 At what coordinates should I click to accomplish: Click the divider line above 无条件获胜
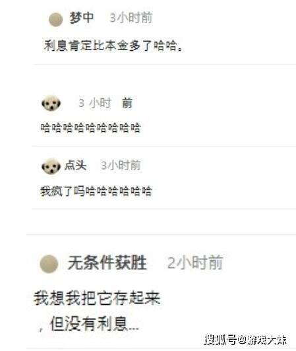click(161, 234)
